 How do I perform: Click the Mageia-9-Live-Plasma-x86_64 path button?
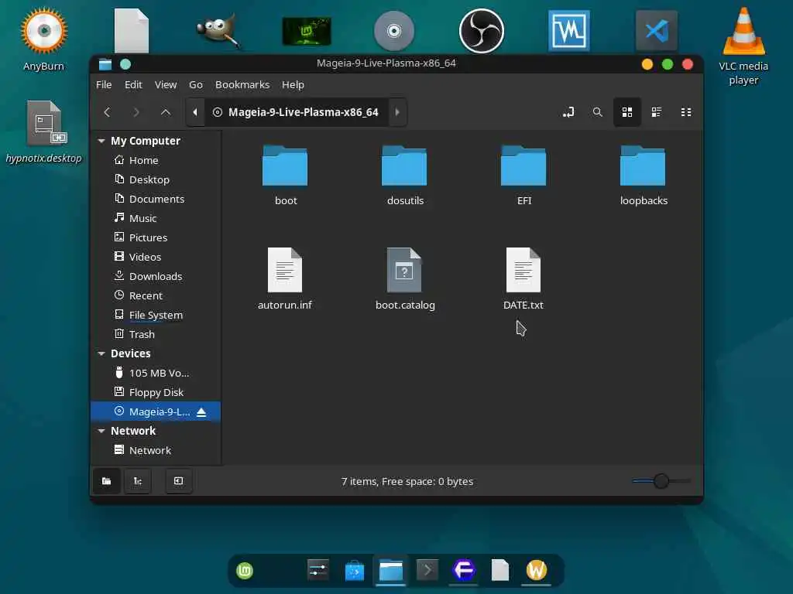[x=297, y=112]
